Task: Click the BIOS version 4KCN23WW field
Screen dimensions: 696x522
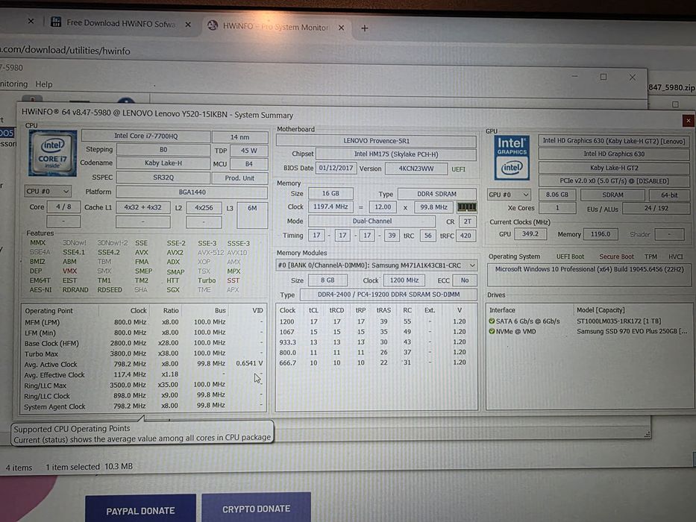Action: point(416,169)
